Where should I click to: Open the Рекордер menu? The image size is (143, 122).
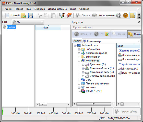coord(39,9)
